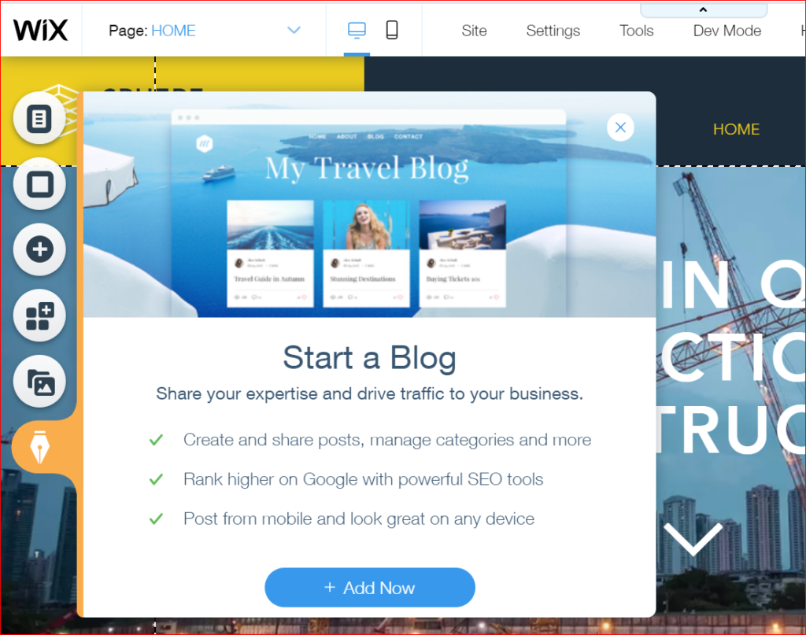
Task: Open the Settings menu
Action: tap(553, 31)
